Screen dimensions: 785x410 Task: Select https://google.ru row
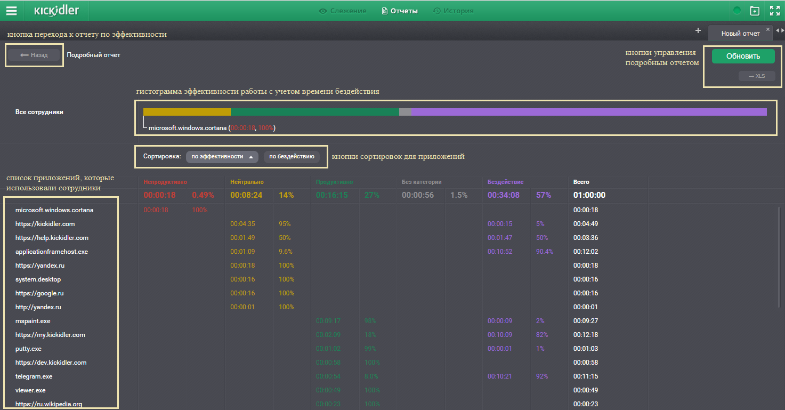click(x=39, y=293)
